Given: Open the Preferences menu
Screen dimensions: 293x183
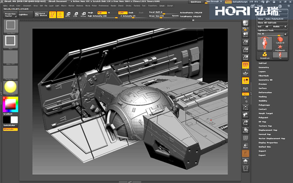Looking at the screenshot, I should pyautogui.click(x=104, y=6).
